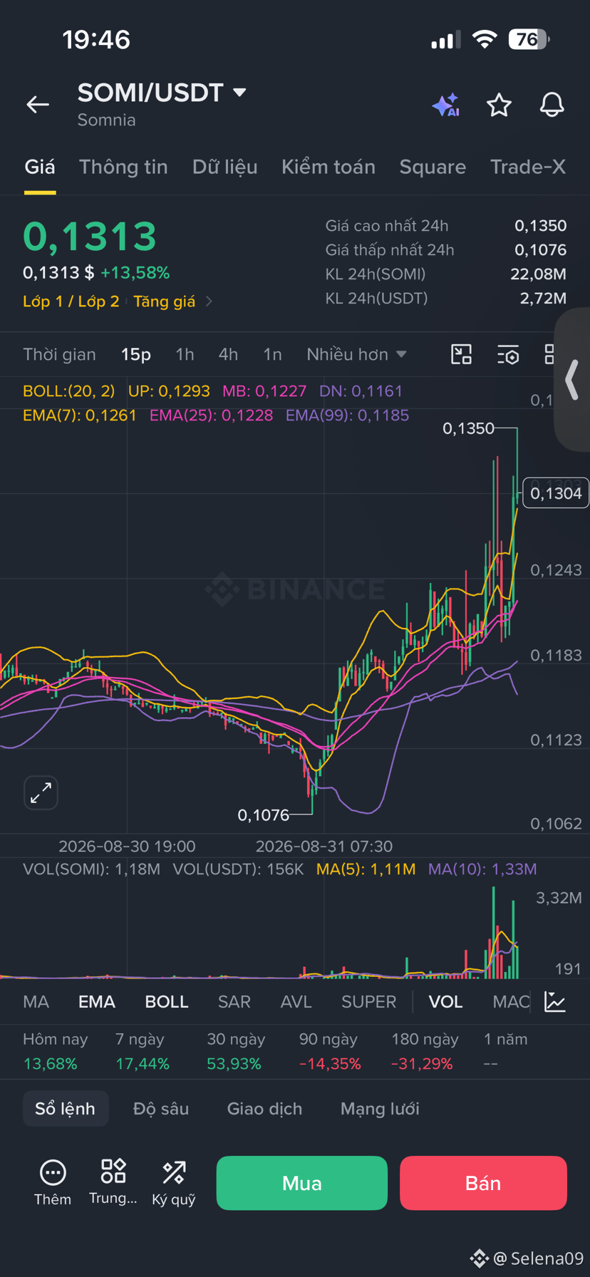Viewport: 590px width, 1277px height.
Task: Tap the Hôm nay 13,68% change
Action: [56, 1052]
